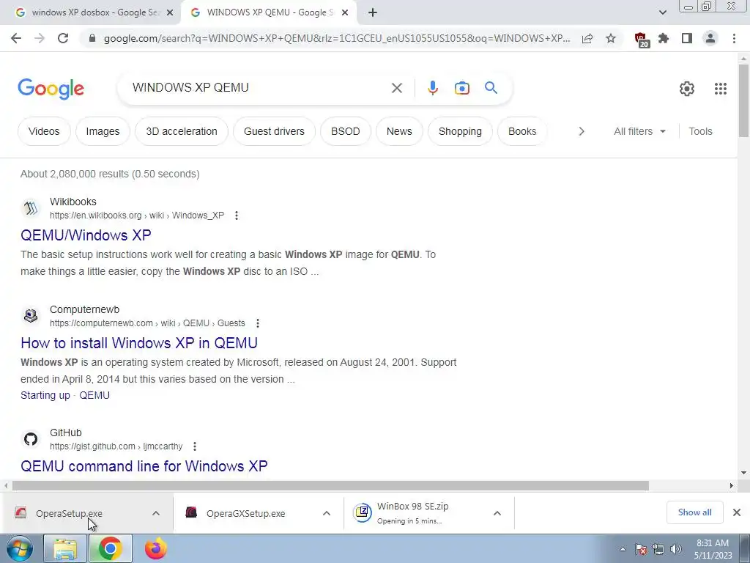Filter results by Shopping
750x563 pixels.
click(460, 131)
